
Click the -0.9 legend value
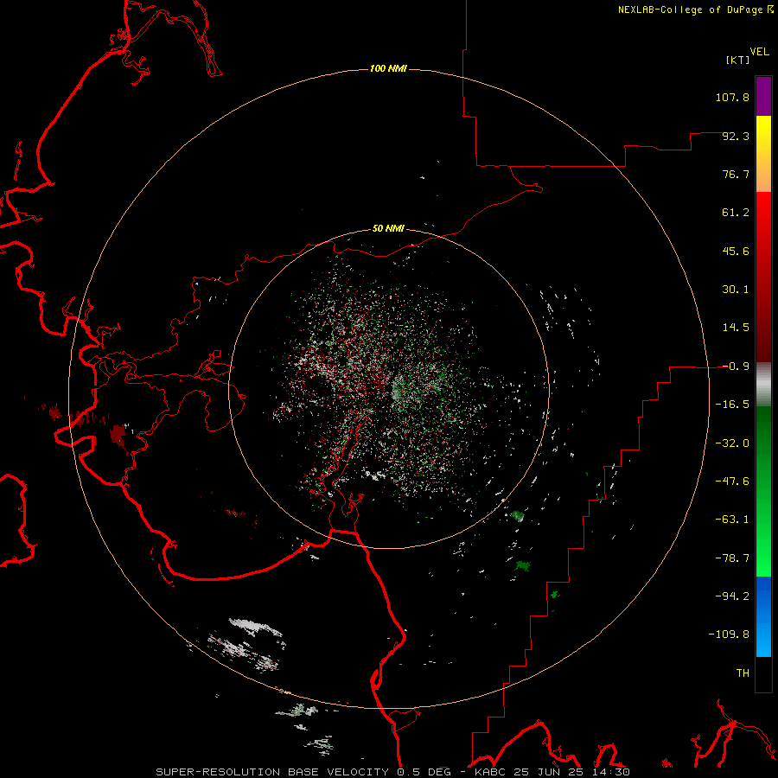click(736, 367)
